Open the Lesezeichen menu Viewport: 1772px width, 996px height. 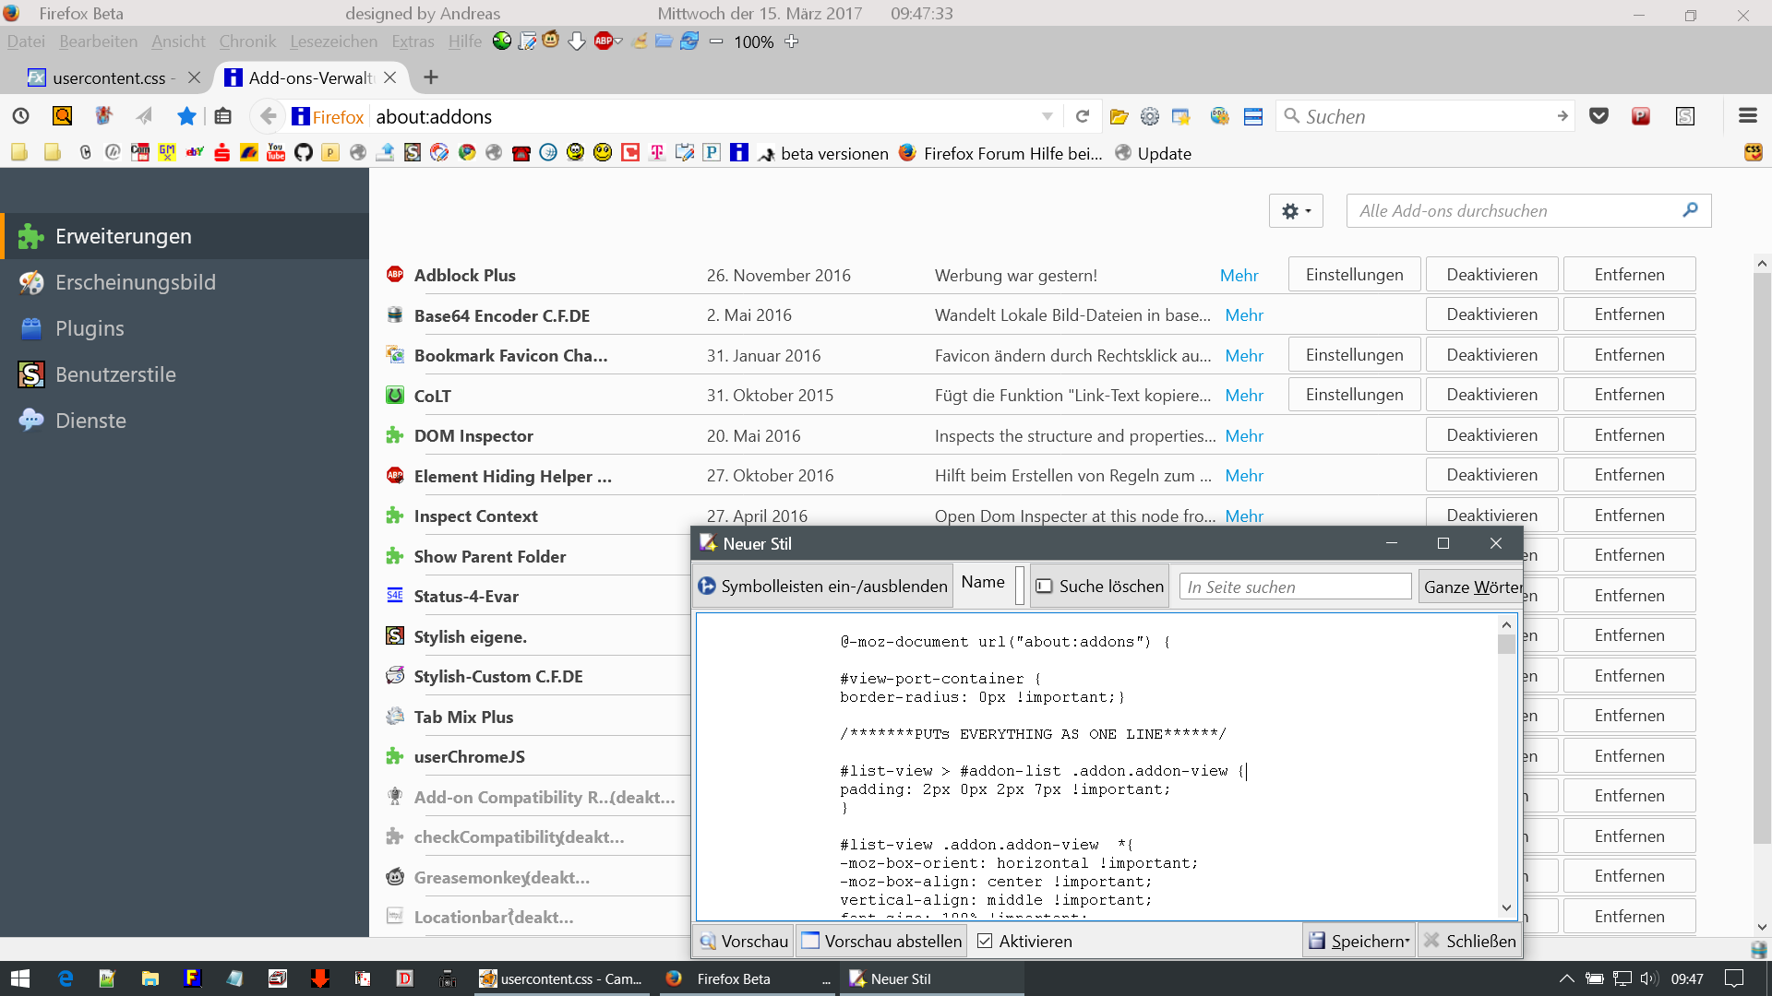tap(333, 41)
